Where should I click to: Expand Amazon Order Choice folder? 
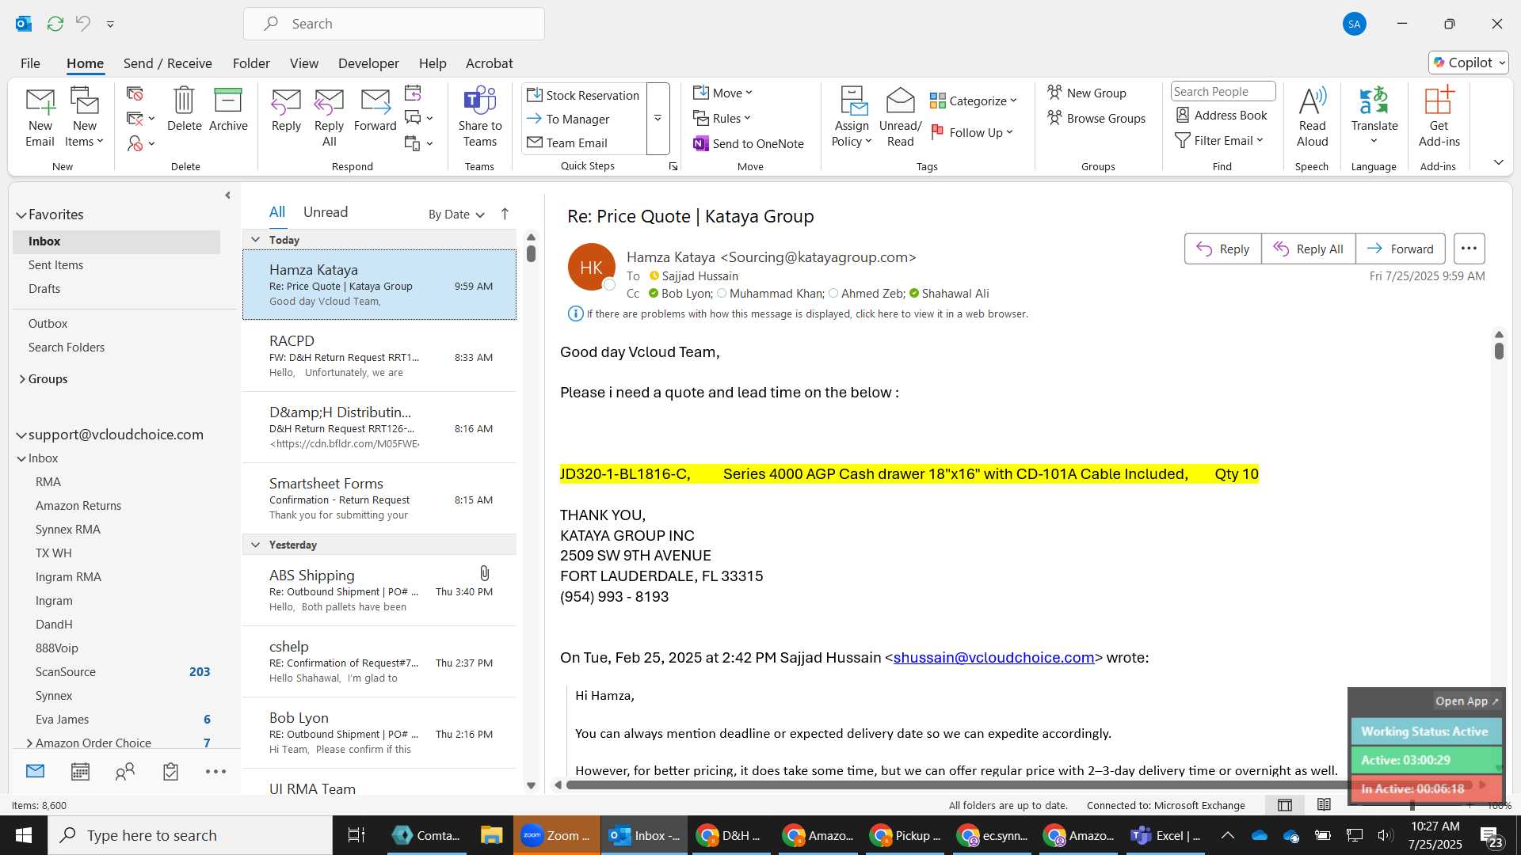29,743
